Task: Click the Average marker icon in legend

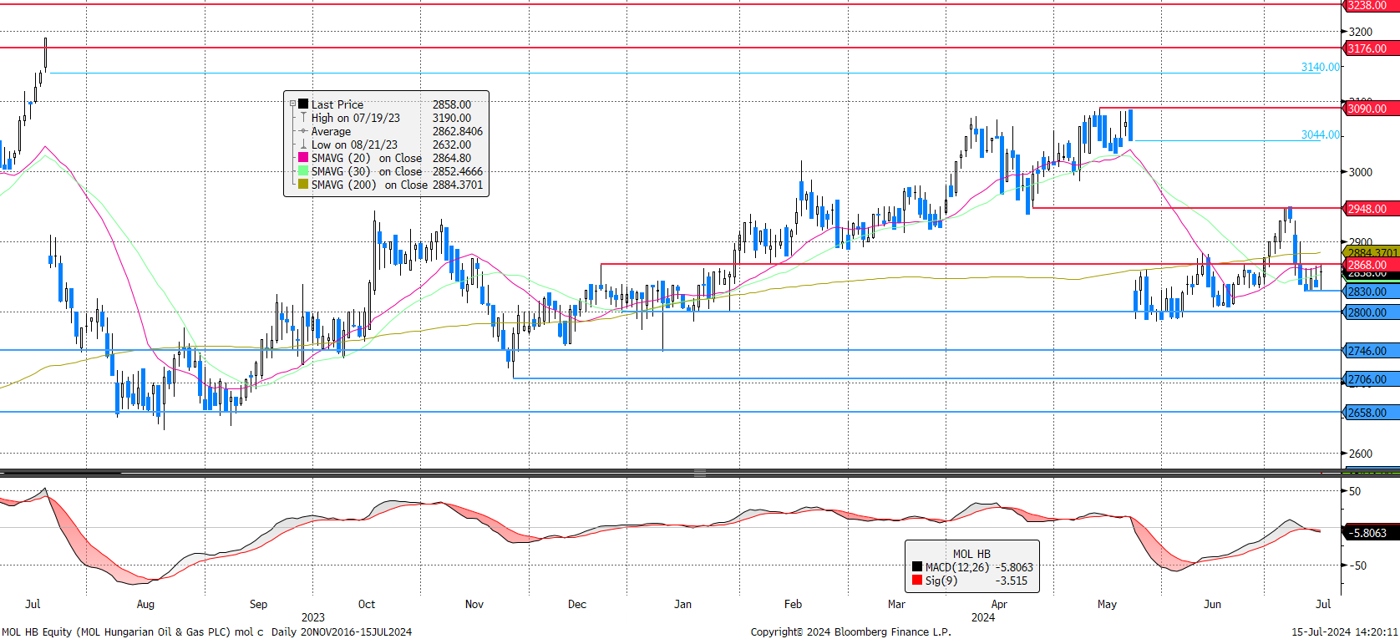Action: (303, 131)
